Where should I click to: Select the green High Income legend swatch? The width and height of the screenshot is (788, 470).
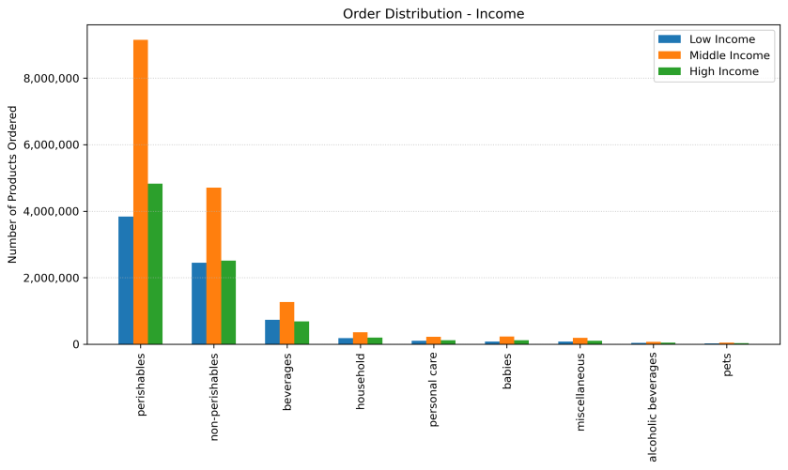tap(669, 71)
